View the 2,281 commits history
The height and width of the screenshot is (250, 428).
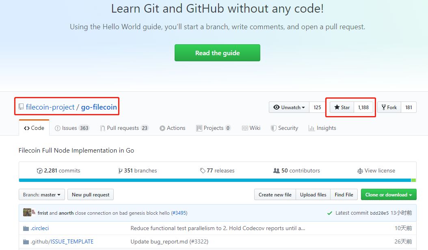pos(58,170)
